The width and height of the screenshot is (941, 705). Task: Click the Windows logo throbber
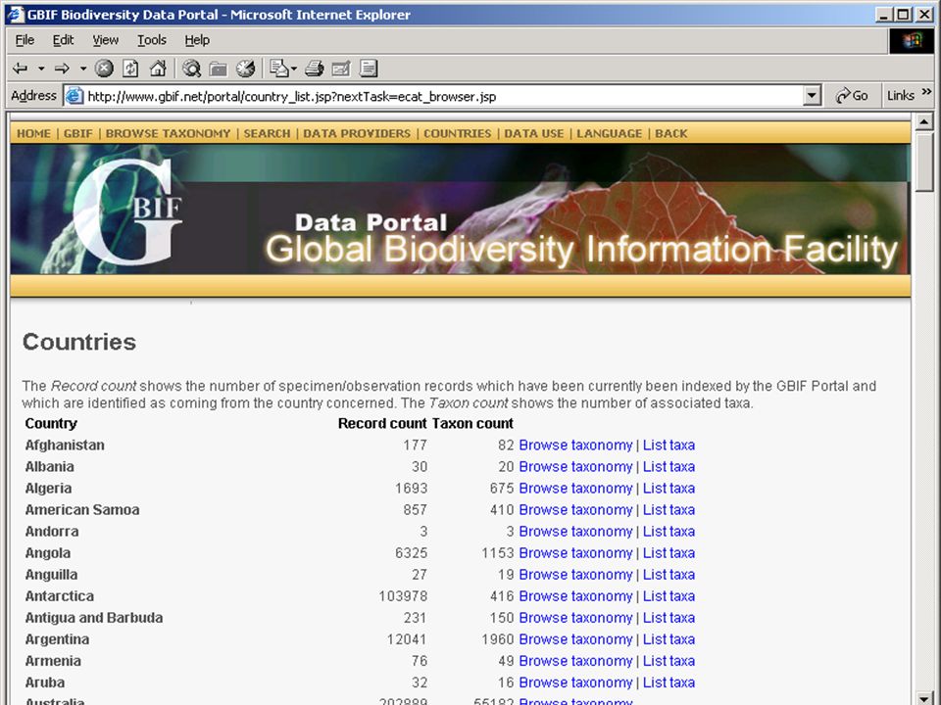tap(911, 41)
